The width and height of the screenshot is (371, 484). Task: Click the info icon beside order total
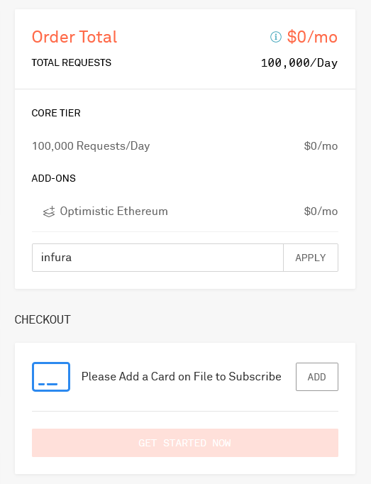(x=276, y=37)
